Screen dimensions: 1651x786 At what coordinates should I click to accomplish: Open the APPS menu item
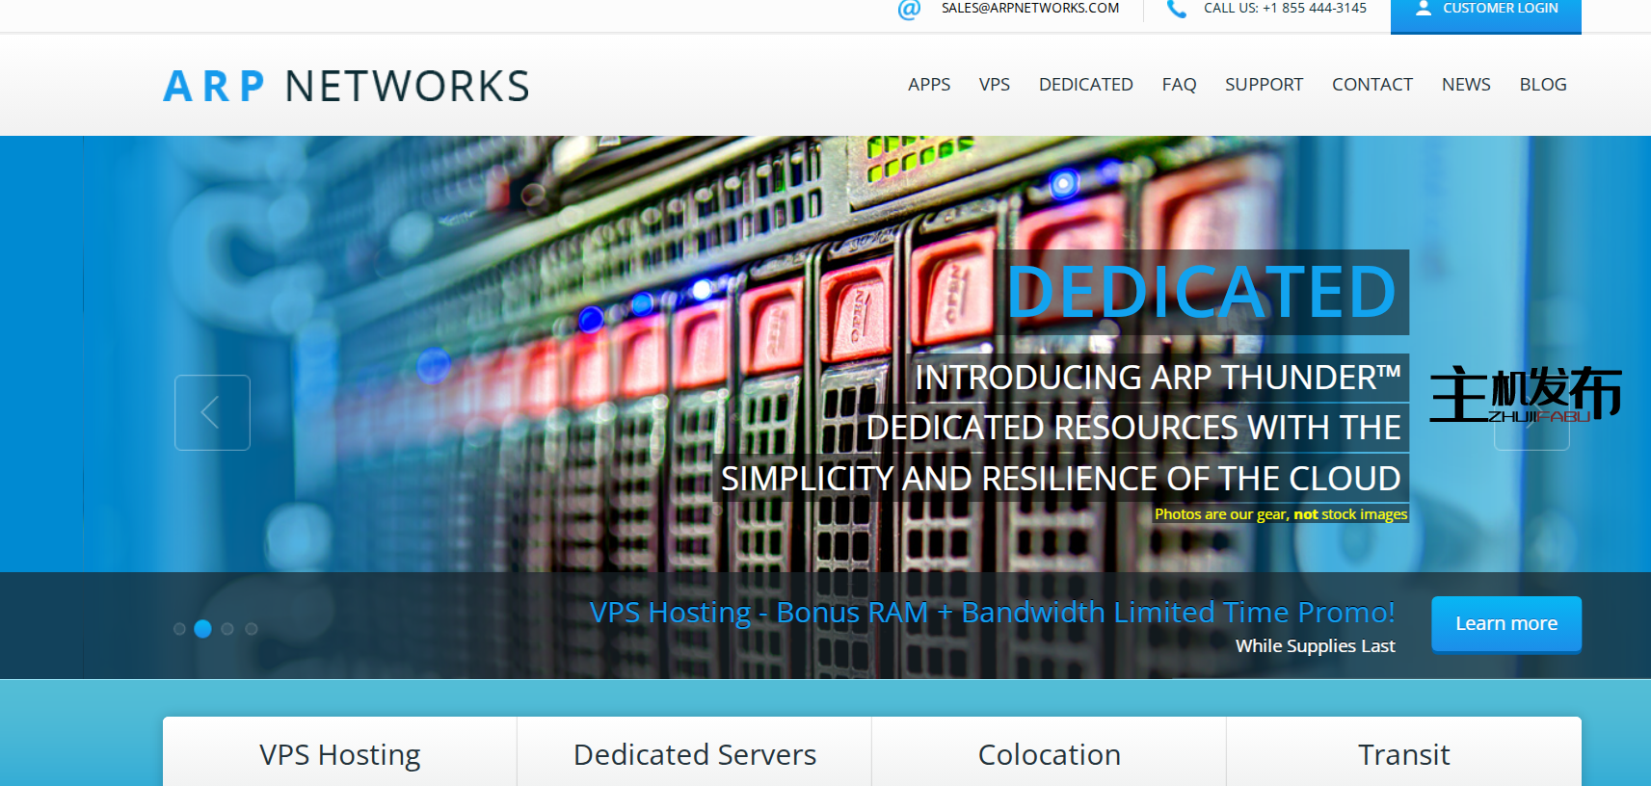(x=928, y=85)
